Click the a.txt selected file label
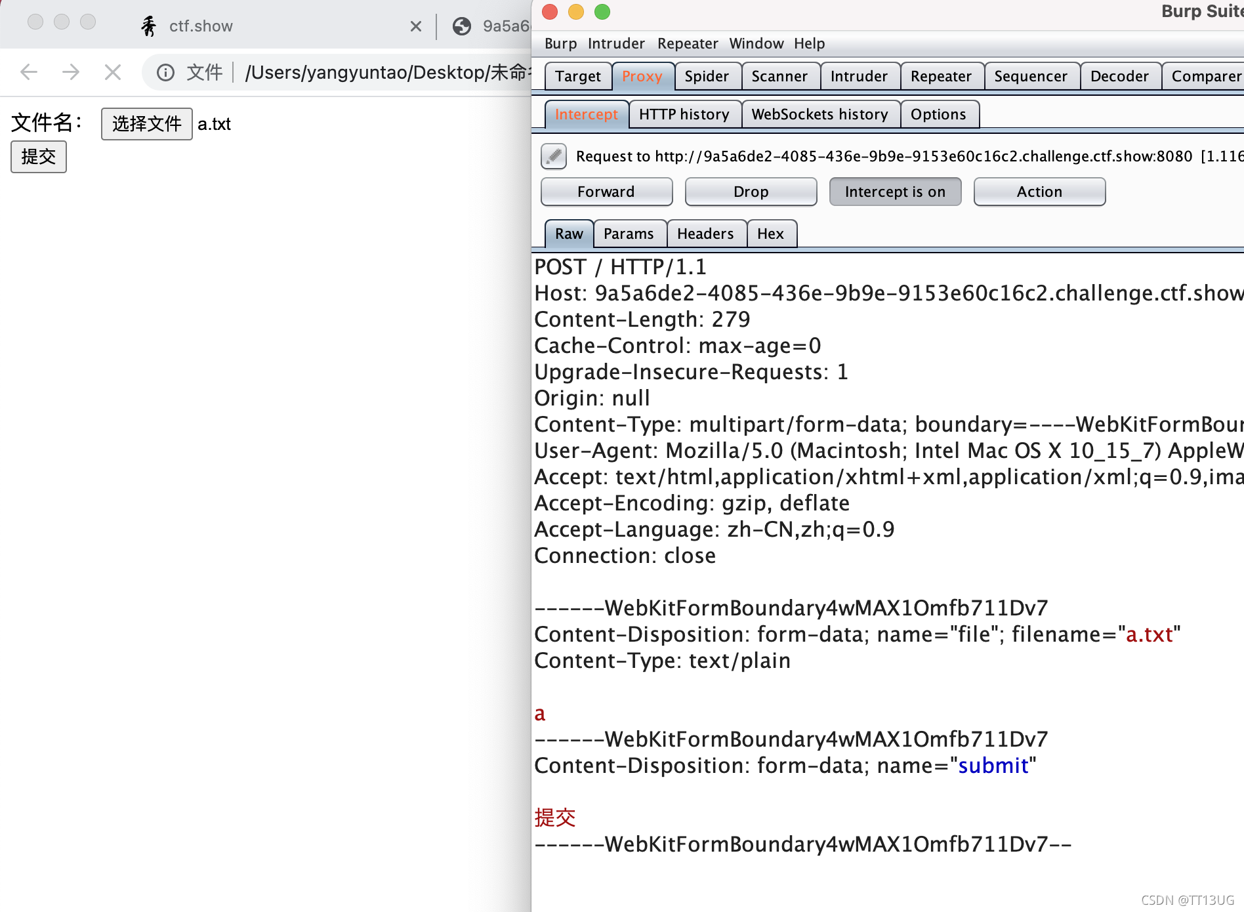Screen dimensions: 1244x912 click(215, 124)
